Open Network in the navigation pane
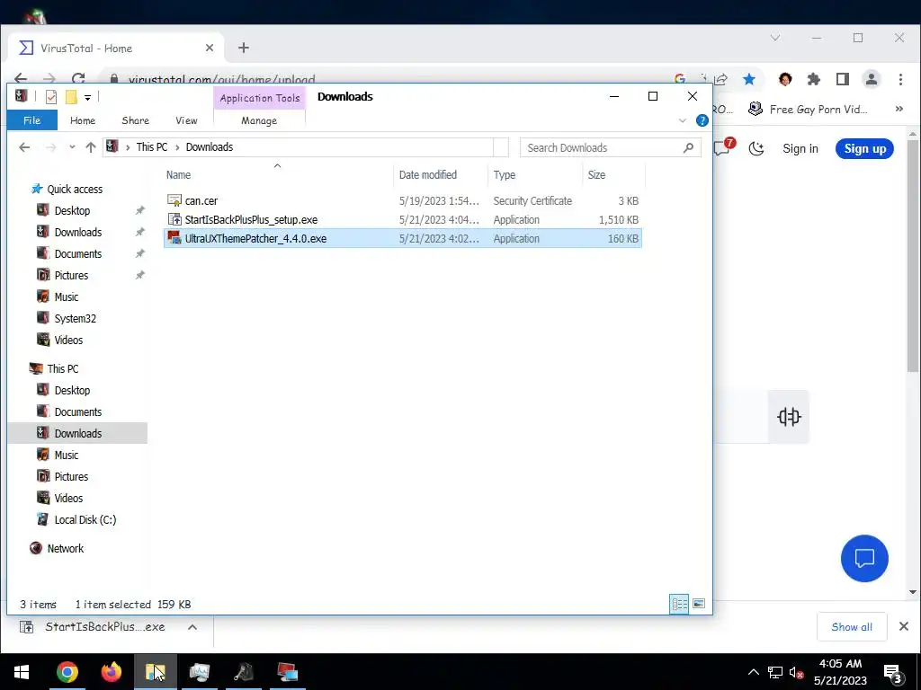This screenshot has width=921, height=690. pyautogui.click(x=65, y=549)
